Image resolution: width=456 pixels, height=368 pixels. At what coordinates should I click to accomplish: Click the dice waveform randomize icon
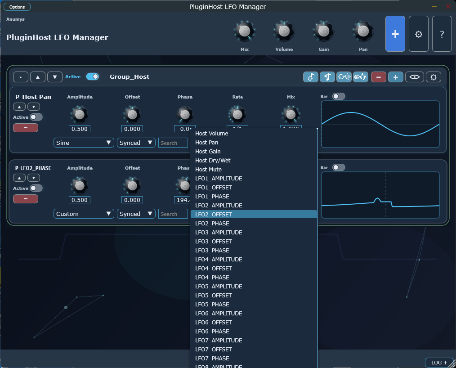point(344,77)
